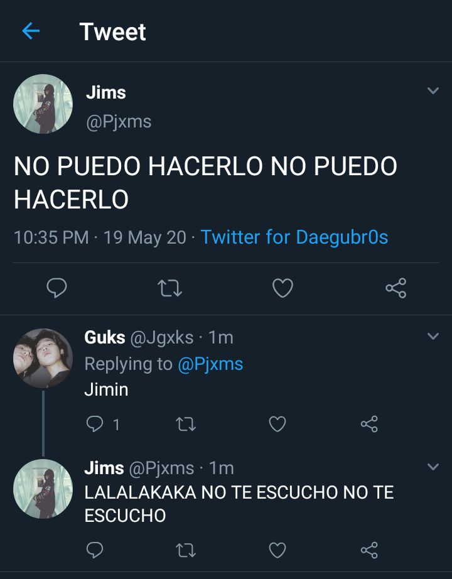Reply to LALALAKAKA NO TE ESCUCHO tweet

tap(95, 550)
